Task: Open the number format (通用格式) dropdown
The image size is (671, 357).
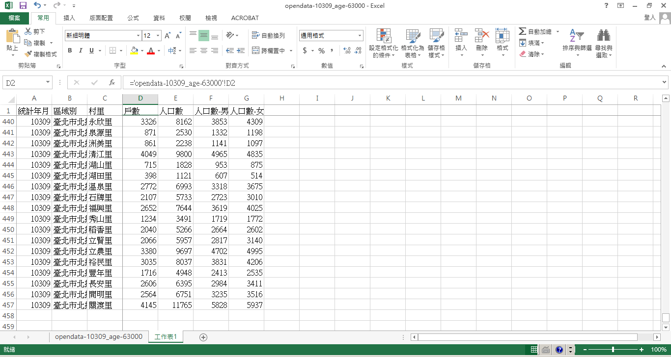Action: click(x=360, y=36)
